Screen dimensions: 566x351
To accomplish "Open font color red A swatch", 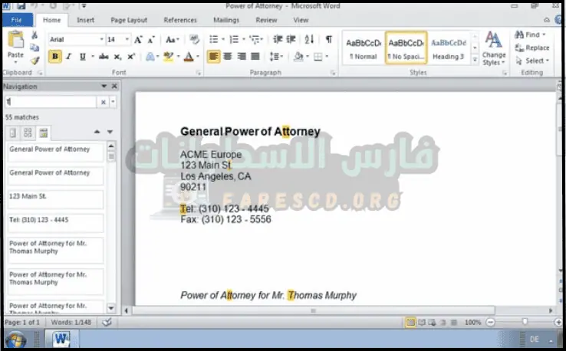I will point(189,57).
